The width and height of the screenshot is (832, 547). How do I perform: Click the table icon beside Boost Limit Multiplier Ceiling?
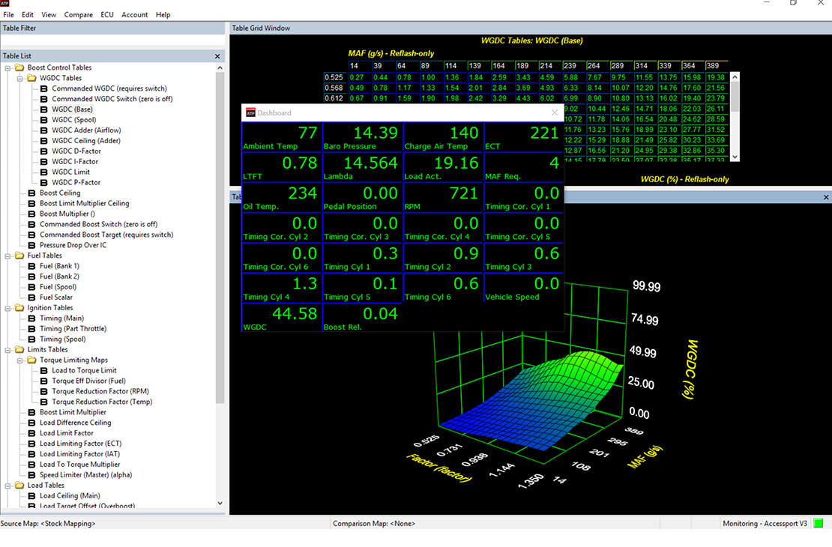coord(31,203)
